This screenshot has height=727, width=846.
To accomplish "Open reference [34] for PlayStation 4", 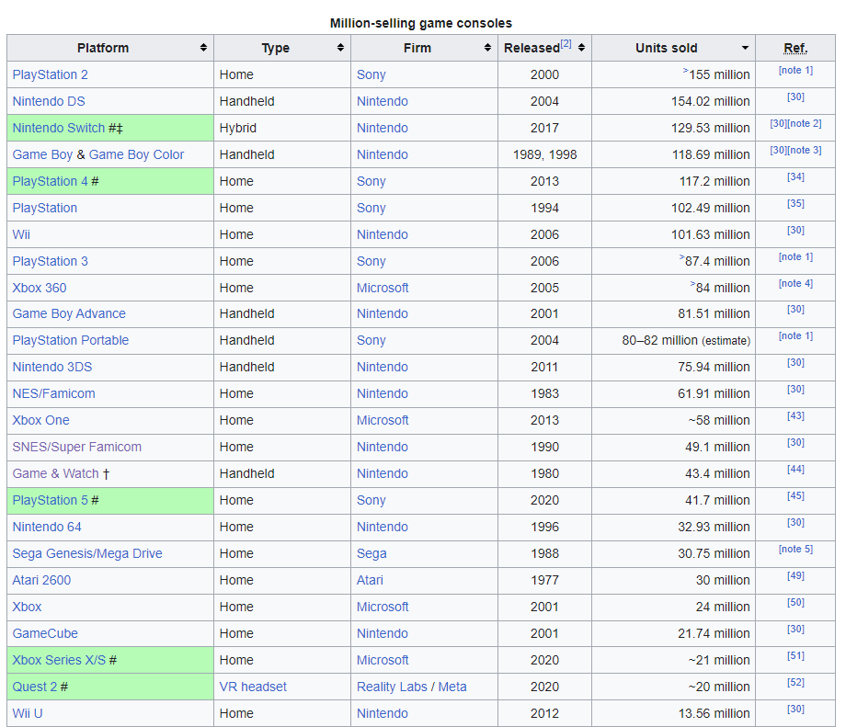I will tap(795, 176).
